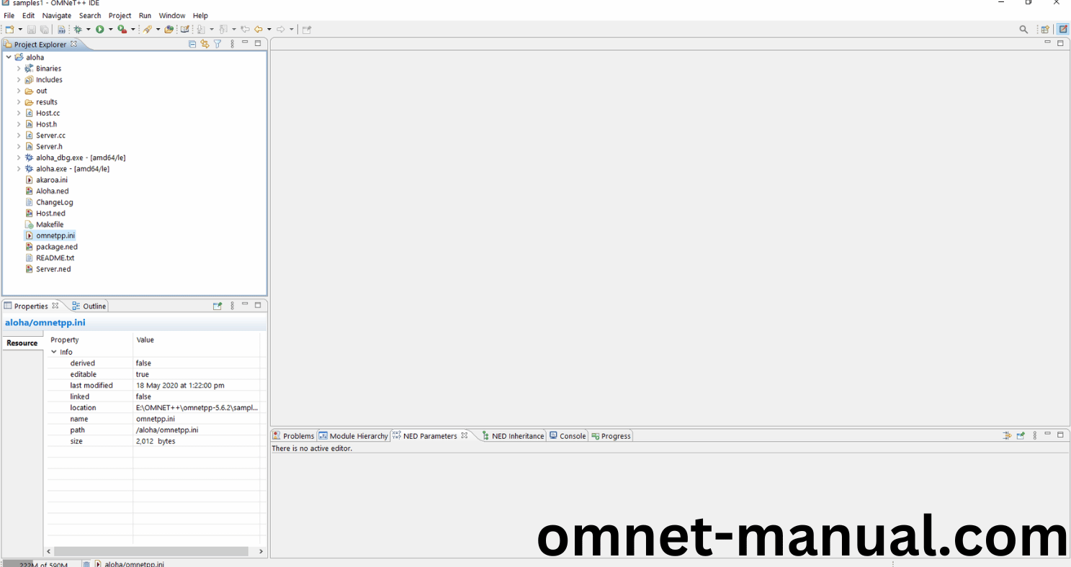Open the Back history dropdown arrow

click(x=269, y=30)
